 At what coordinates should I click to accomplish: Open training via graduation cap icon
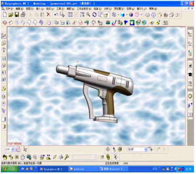pyautogui.click(x=190, y=75)
